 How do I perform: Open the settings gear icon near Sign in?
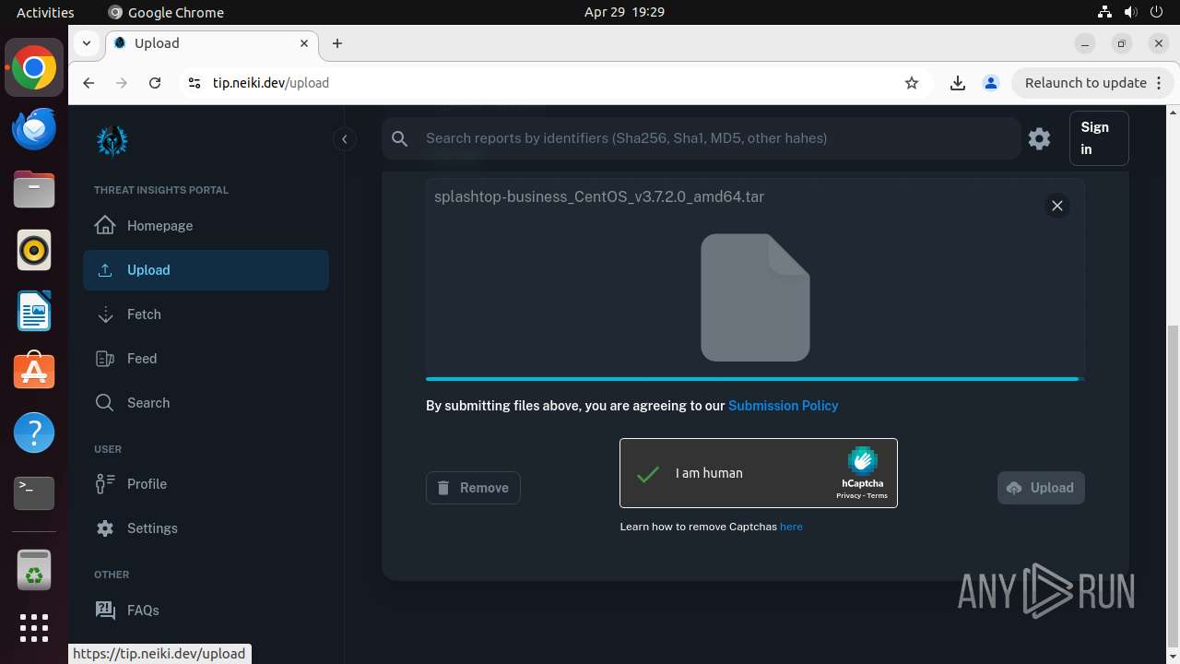point(1040,138)
